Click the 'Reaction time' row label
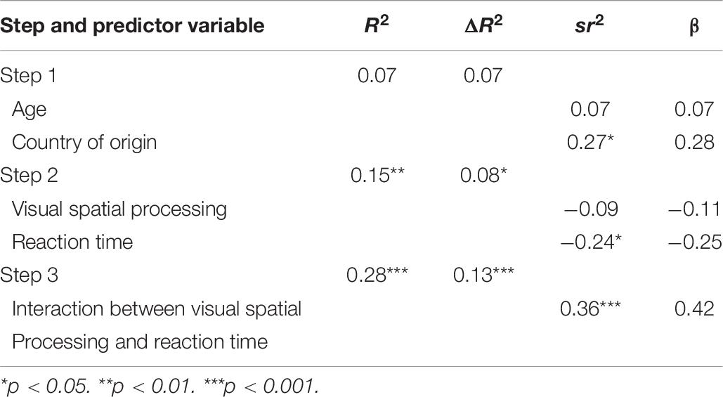Viewport: 723px width, 397px height. [72, 242]
